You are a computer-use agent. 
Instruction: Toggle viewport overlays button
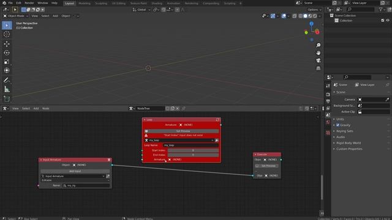tap(284, 16)
